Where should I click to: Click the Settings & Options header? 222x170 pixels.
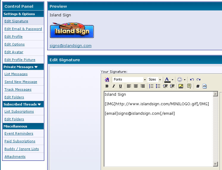point(23,14)
